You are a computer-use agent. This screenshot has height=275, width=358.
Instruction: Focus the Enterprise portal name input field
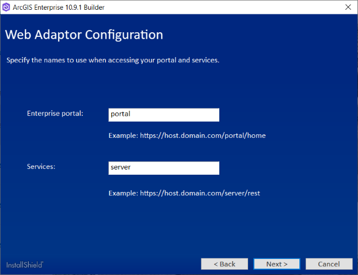click(163, 114)
